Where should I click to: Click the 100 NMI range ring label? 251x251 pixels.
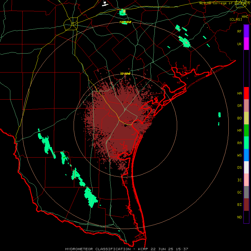click(x=125, y=22)
